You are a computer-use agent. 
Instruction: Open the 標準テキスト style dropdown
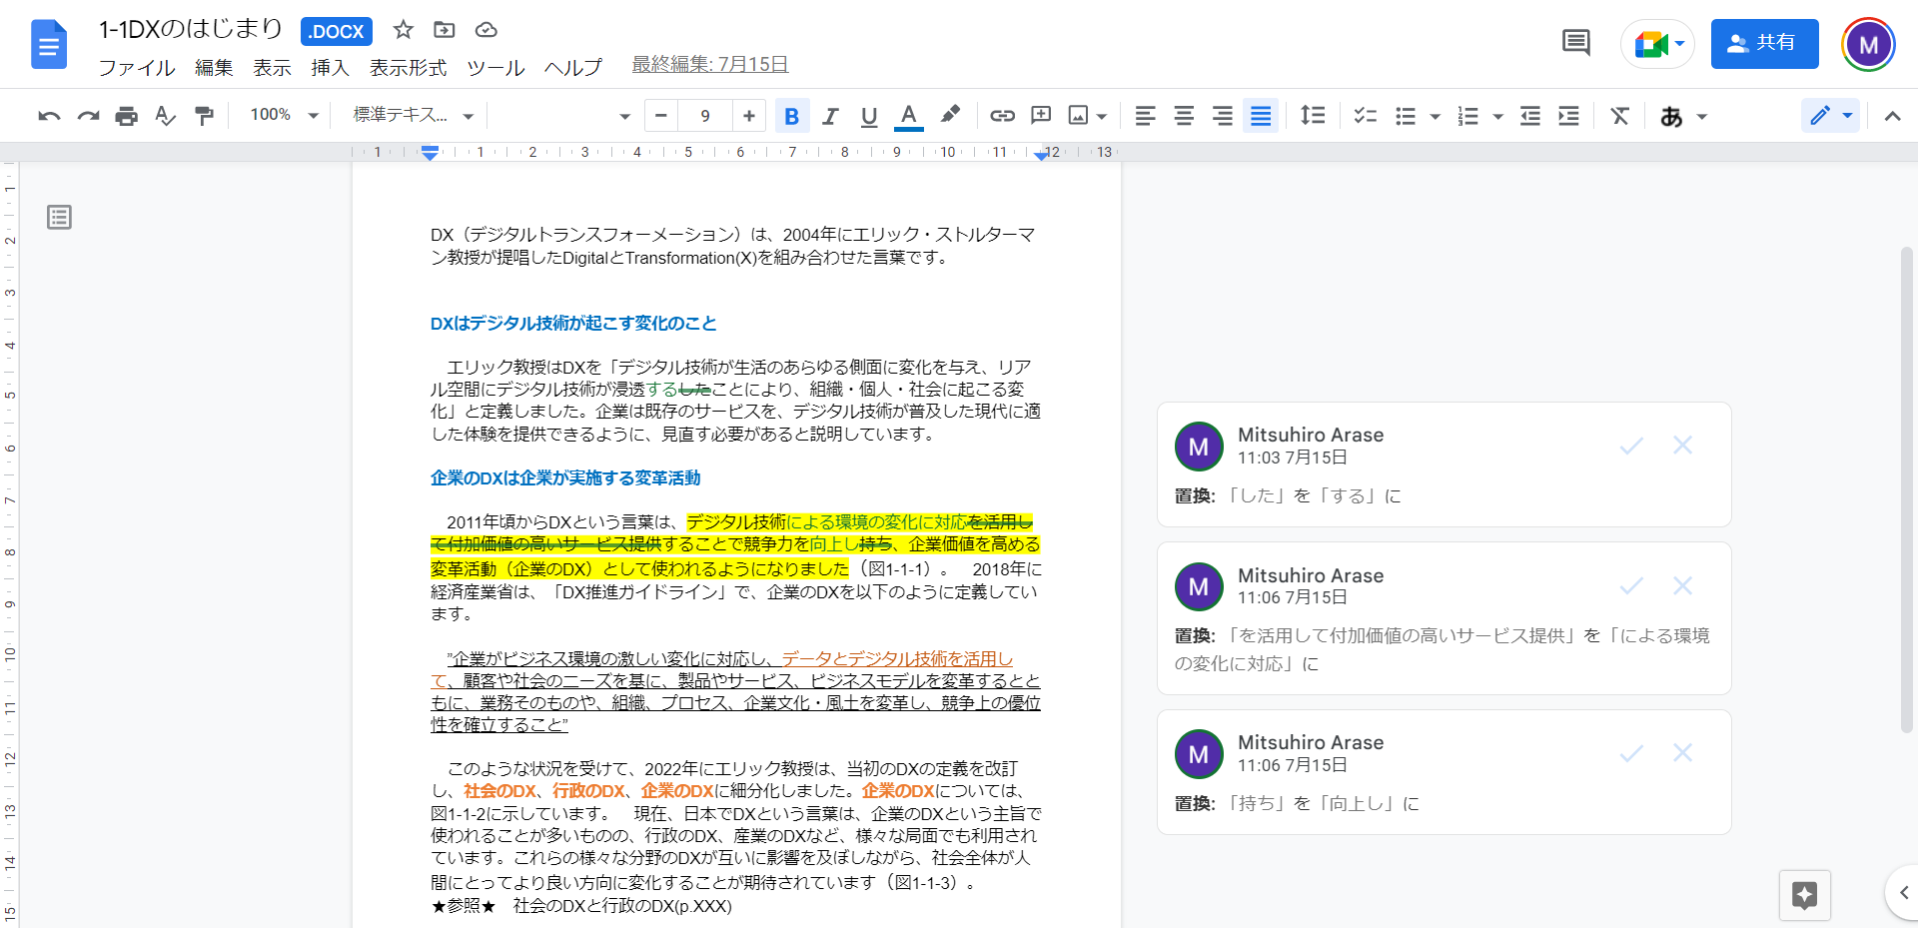[413, 116]
